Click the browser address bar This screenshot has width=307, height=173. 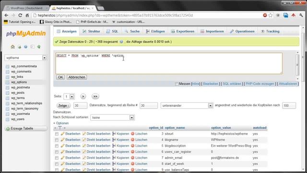pos(147,15)
